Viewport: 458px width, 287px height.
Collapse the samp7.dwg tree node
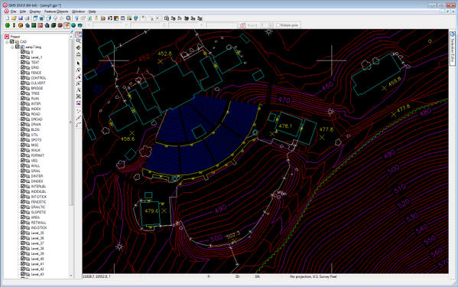click(12, 47)
